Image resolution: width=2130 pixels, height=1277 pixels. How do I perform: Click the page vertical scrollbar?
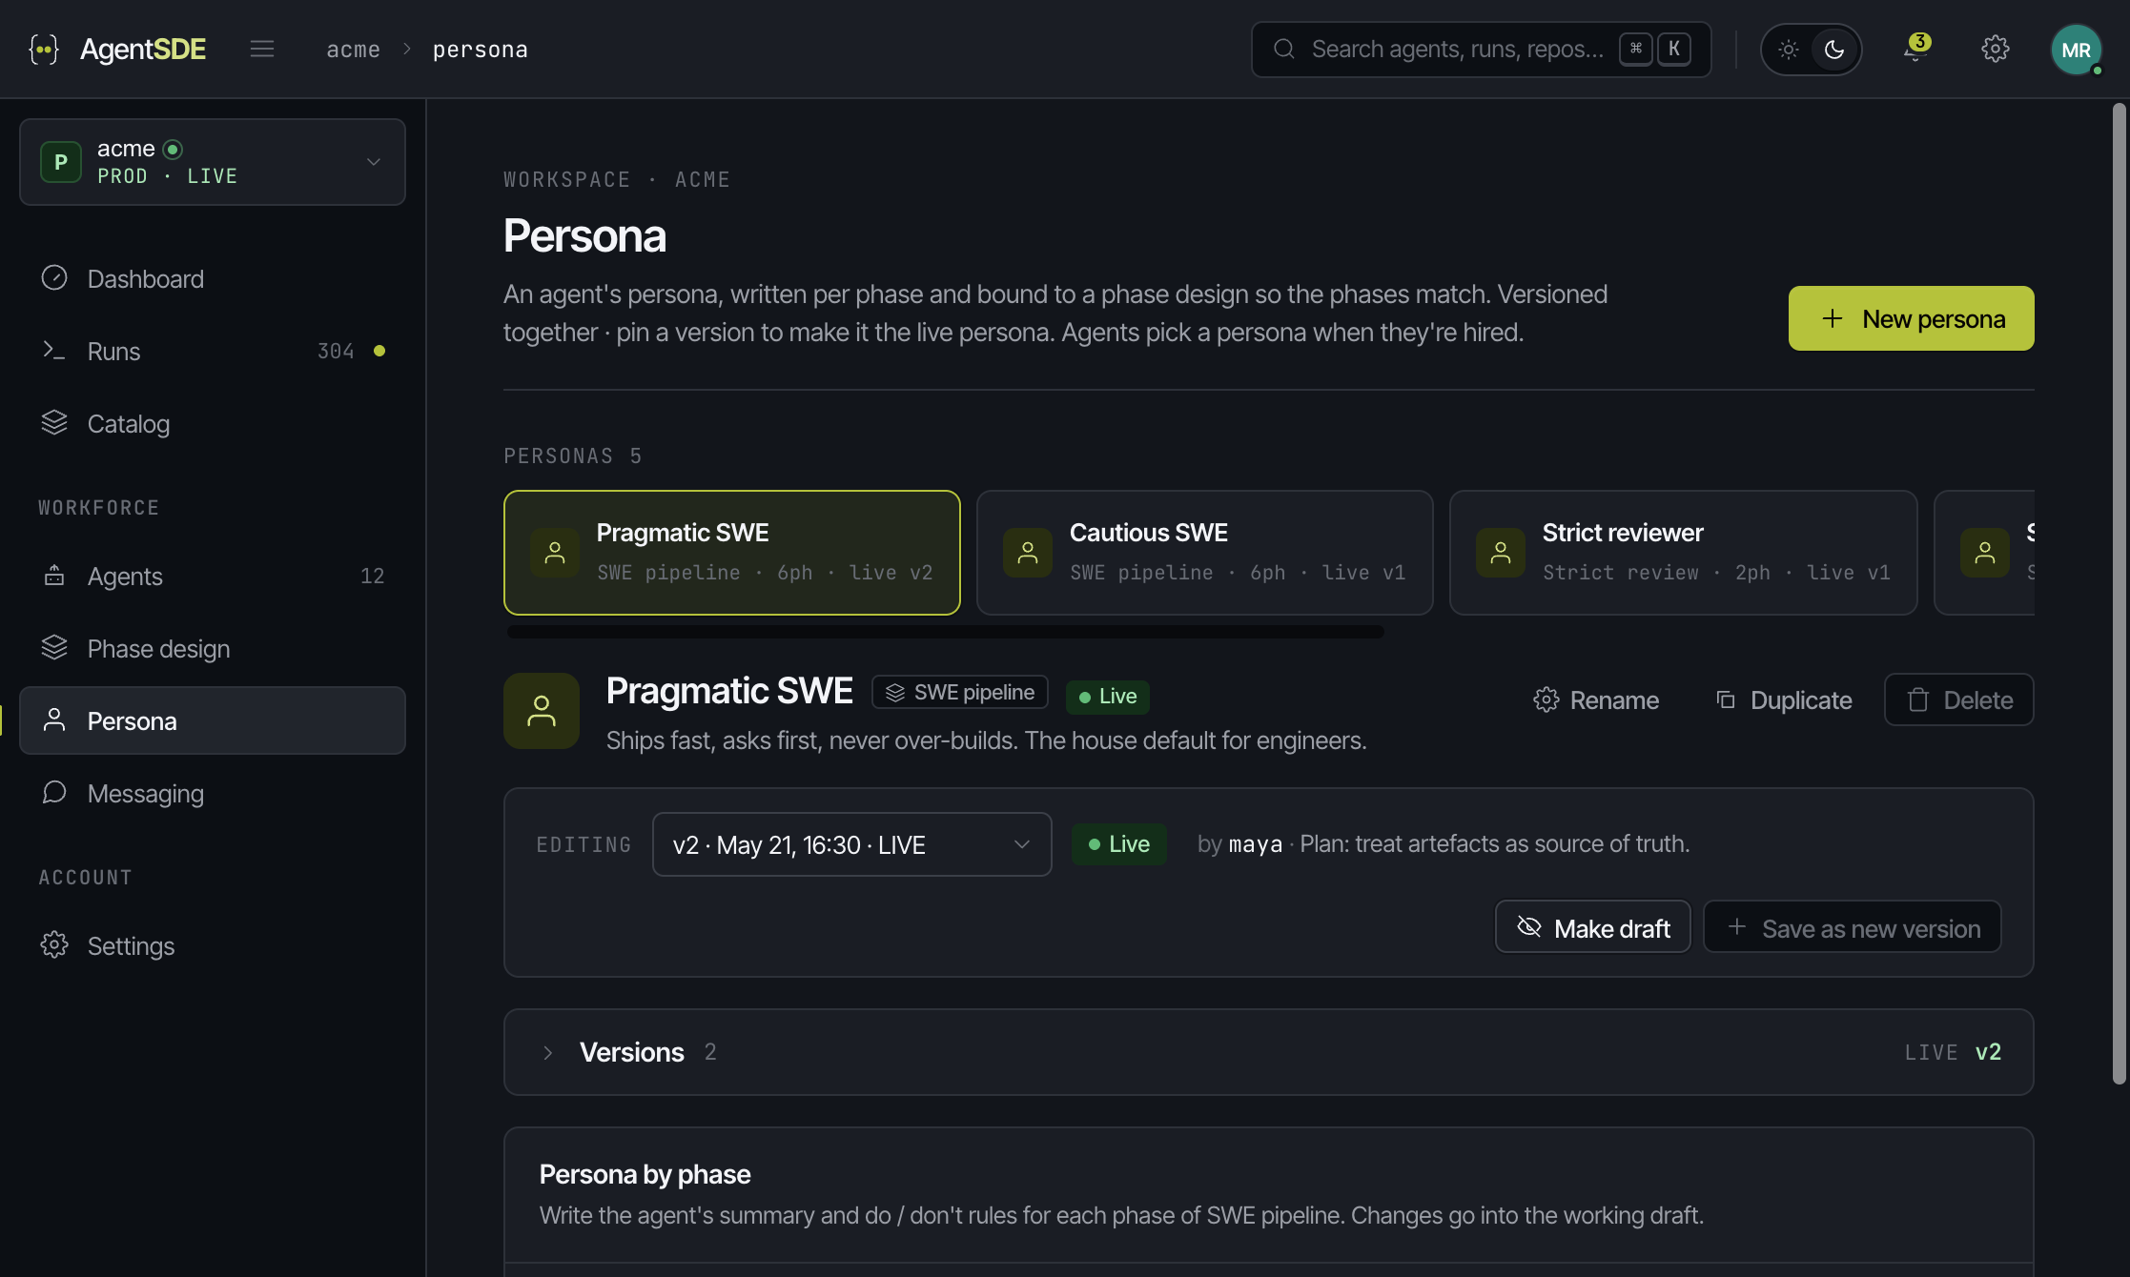tap(2119, 594)
